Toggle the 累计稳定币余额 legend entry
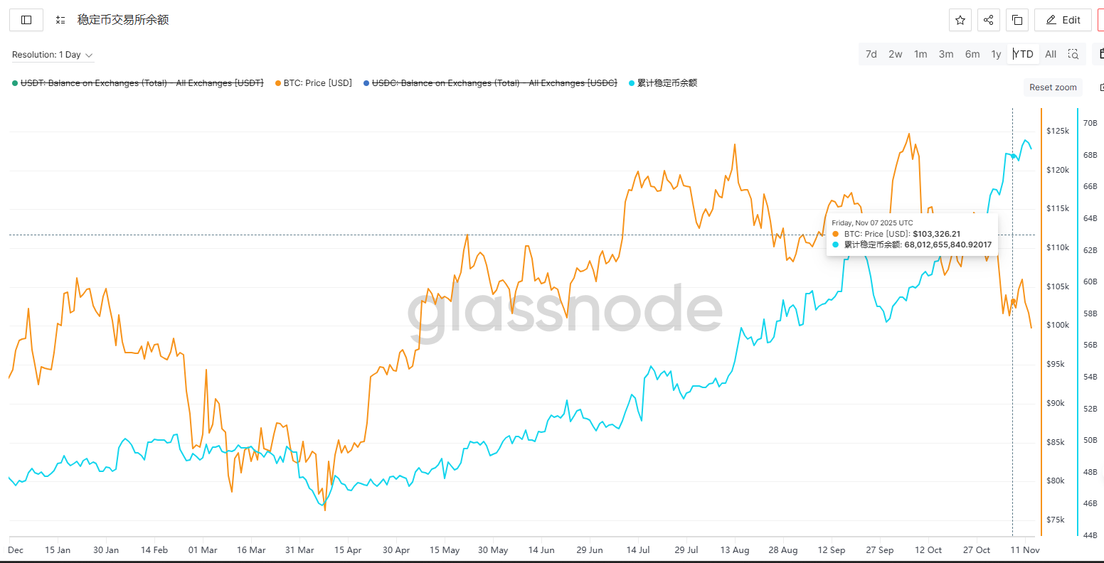The width and height of the screenshot is (1104, 563). tap(667, 83)
